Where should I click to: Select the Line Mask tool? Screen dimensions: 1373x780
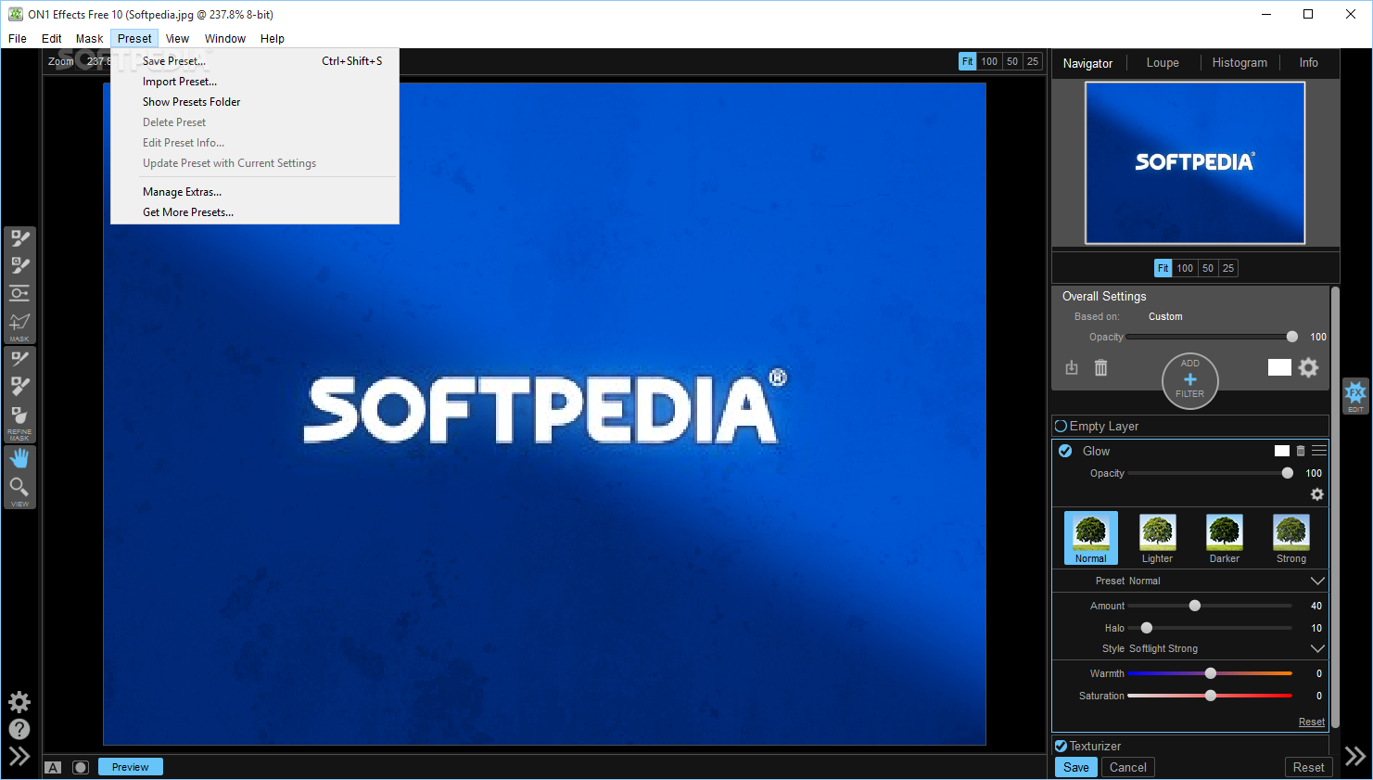pos(19,324)
